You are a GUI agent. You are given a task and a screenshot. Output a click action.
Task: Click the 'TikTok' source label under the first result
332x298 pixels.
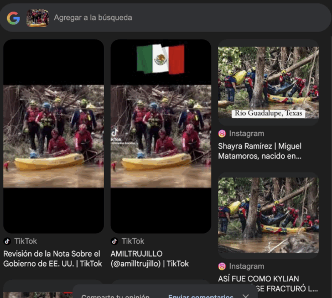25,241
